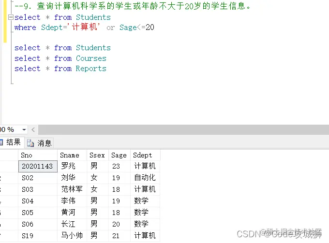The height and width of the screenshot is (243, 329).
Task: Select Sno cell S04
Action: pos(38,201)
